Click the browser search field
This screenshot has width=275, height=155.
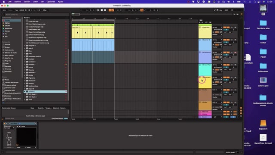coord(37,15)
